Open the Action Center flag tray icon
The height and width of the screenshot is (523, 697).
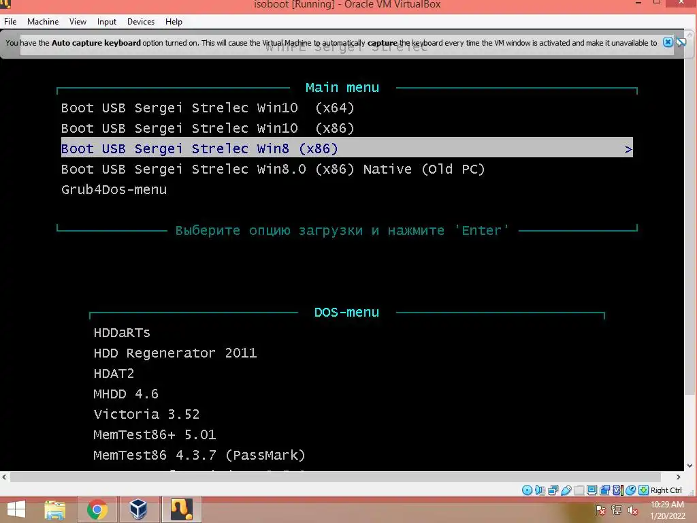click(x=600, y=510)
